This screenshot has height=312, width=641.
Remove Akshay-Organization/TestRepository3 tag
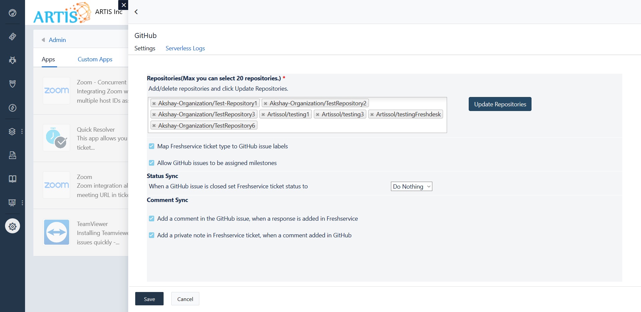(x=154, y=115)
